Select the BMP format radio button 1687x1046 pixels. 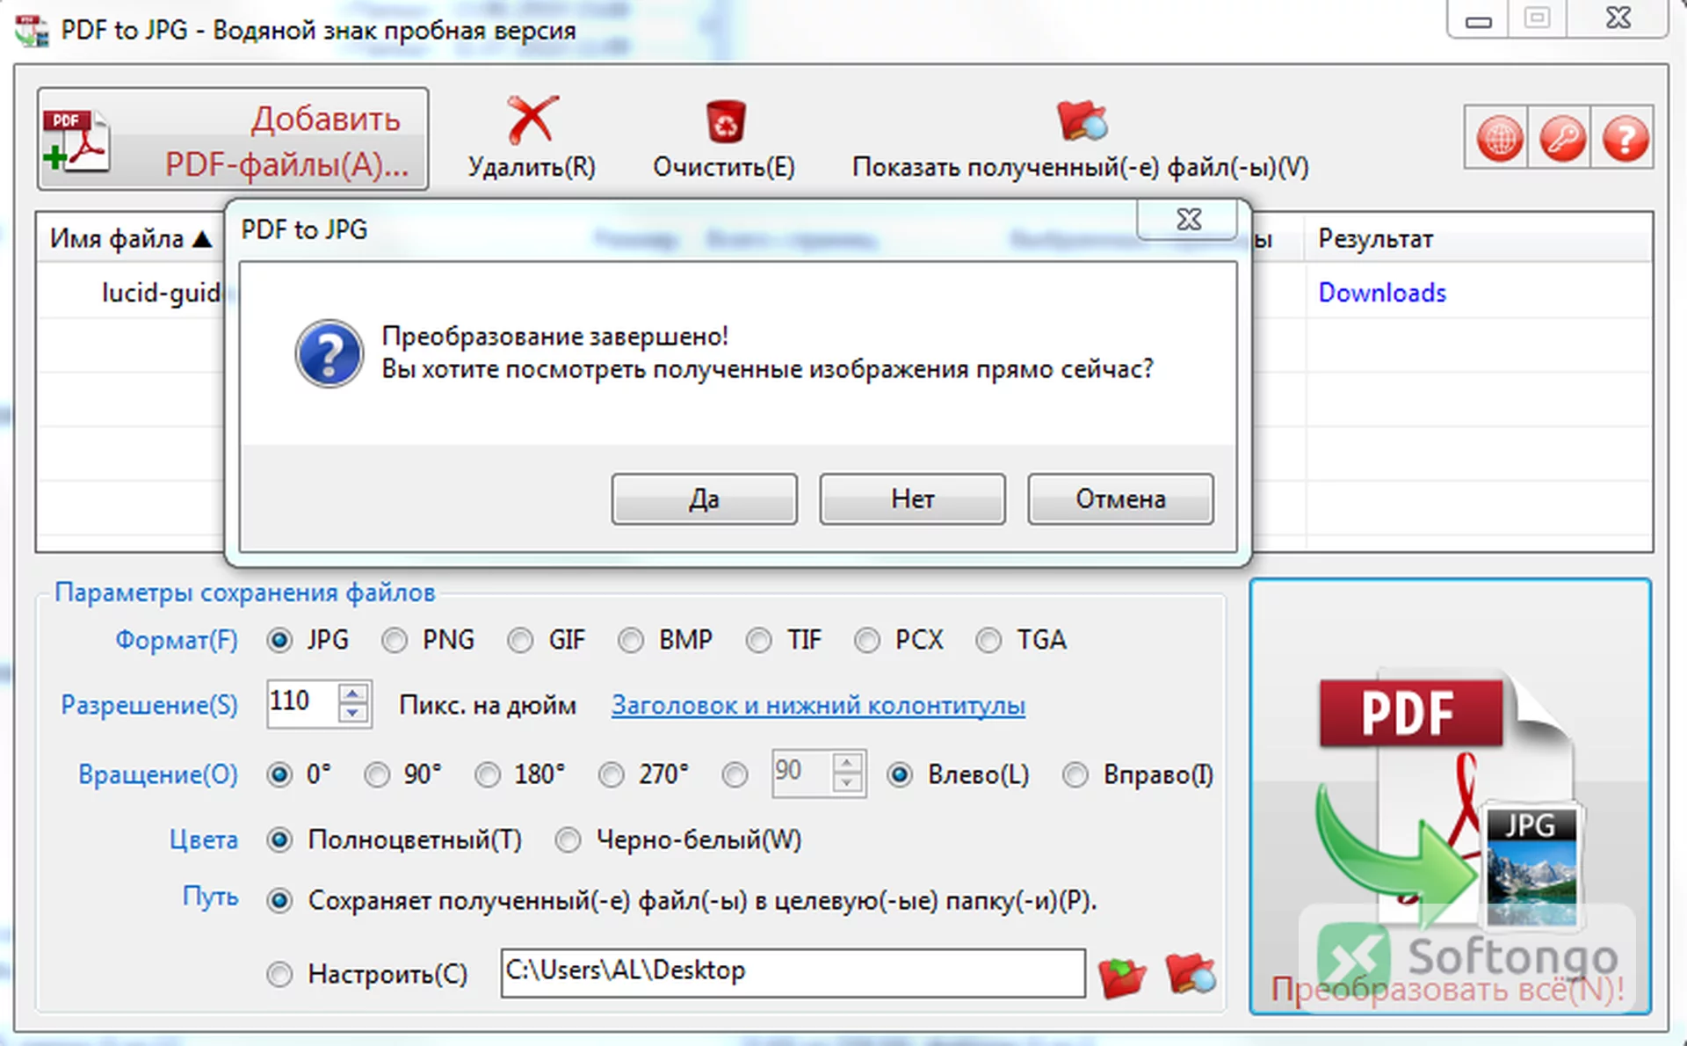[630, 641]
